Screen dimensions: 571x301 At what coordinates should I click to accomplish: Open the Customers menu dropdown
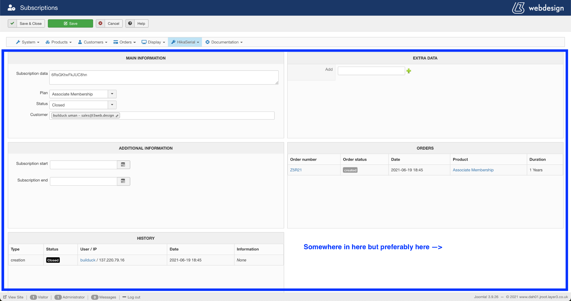[92, 42]
